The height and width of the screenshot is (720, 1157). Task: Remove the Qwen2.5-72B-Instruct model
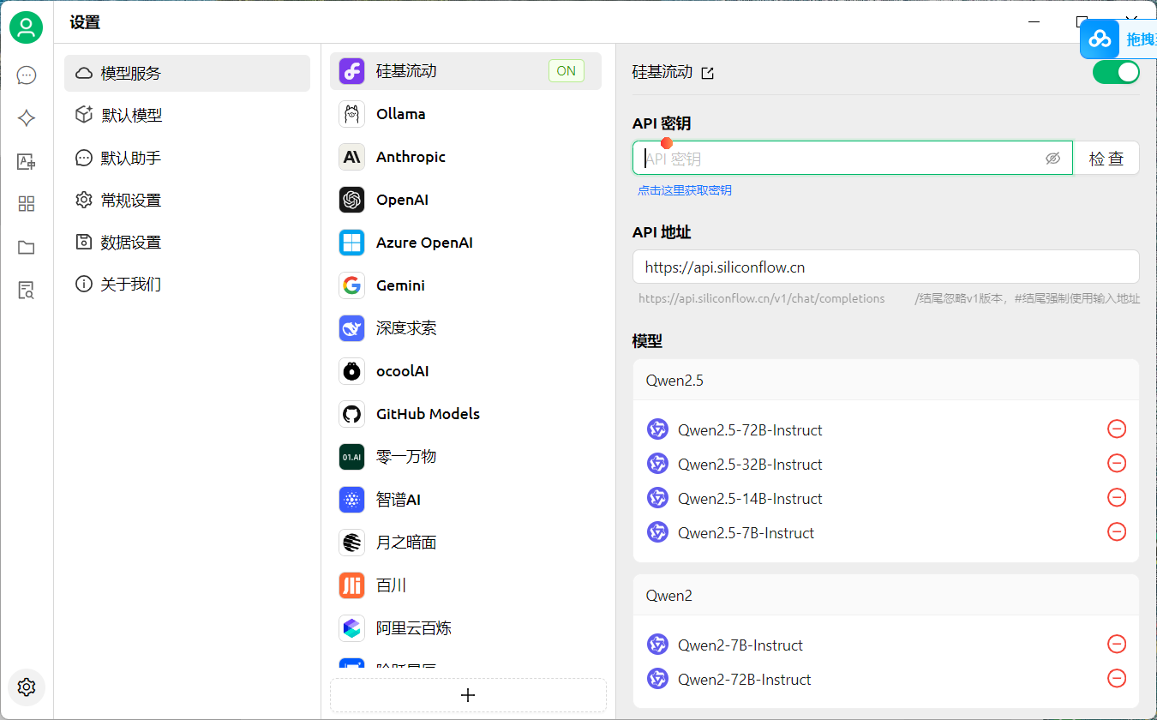(1117, 429)
